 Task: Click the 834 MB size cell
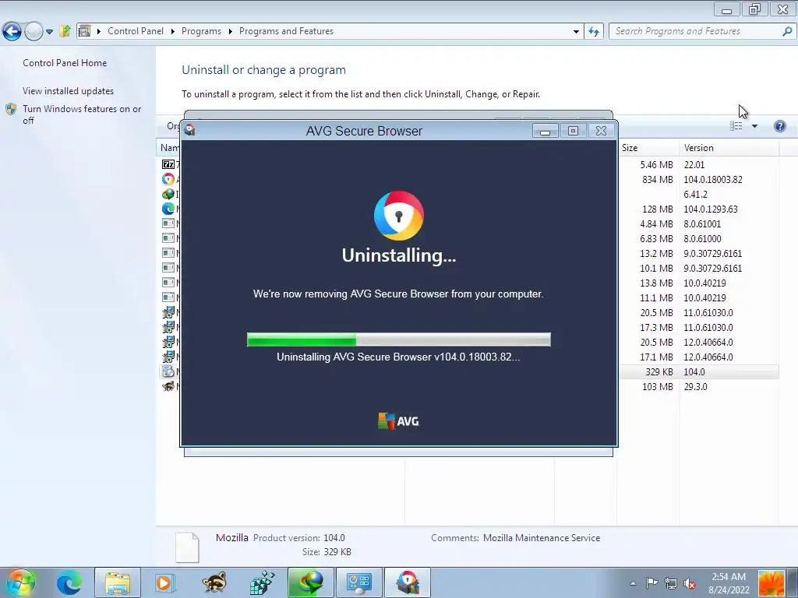coord(657,180)
